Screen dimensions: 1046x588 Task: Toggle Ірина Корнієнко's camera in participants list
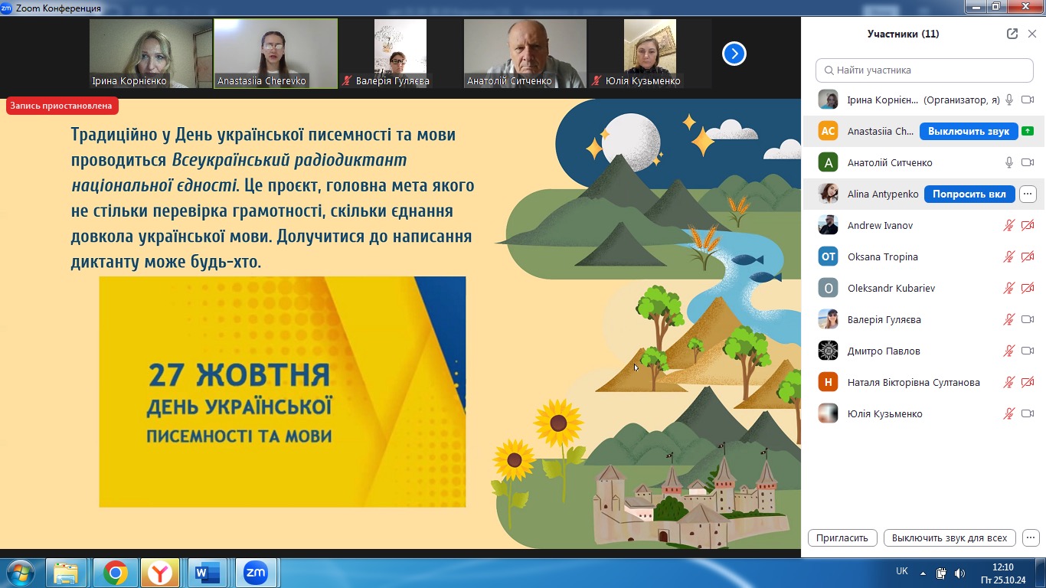1028,100
